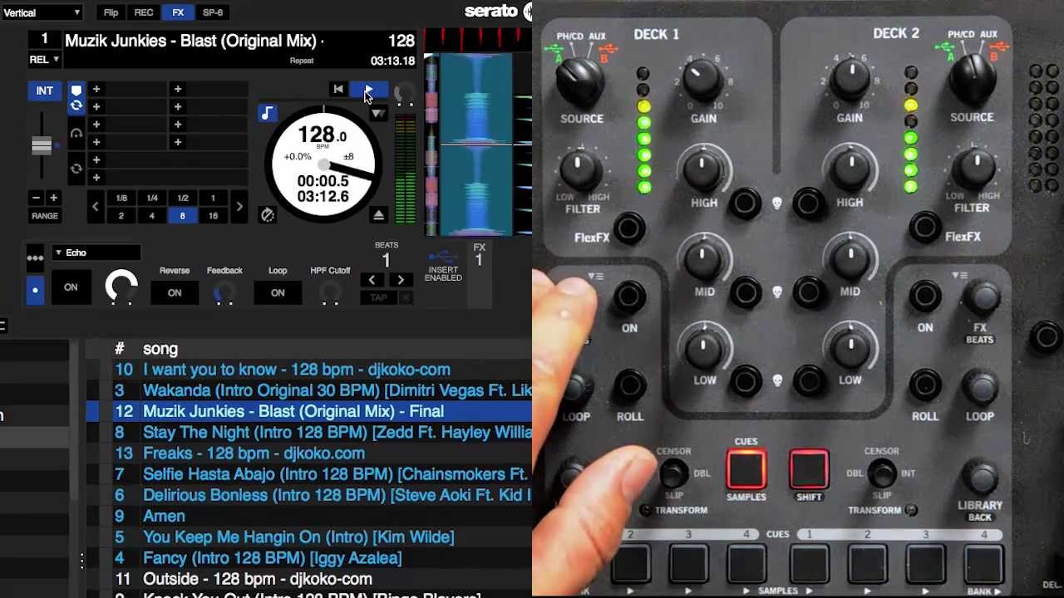Screen dimensions: 1064x598
Task: Click the eject track icon
Action: [378, 215]
